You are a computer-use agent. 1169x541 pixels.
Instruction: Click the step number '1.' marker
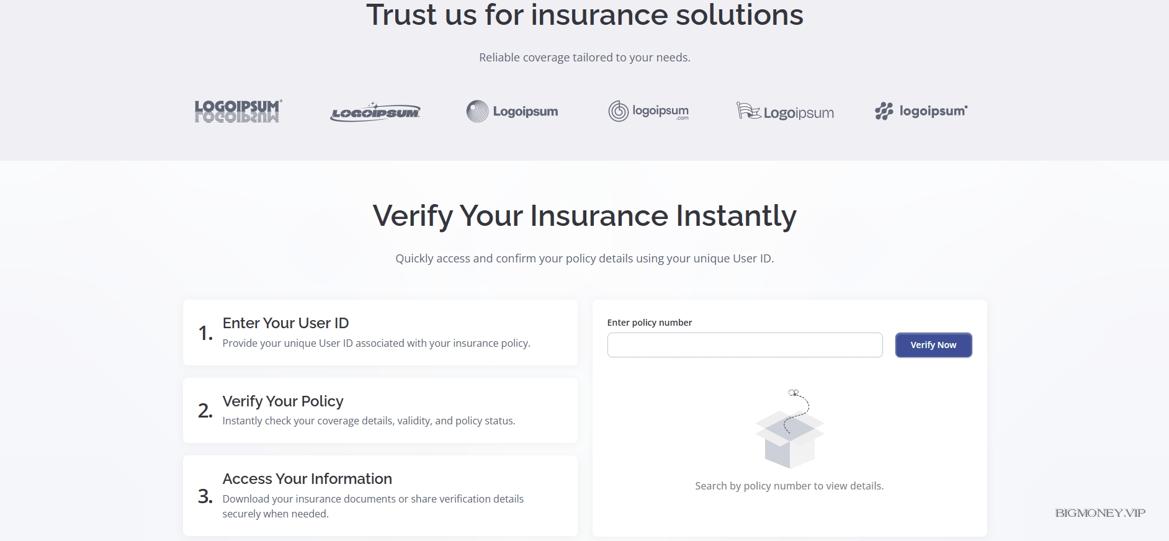(x=205, y=333)
